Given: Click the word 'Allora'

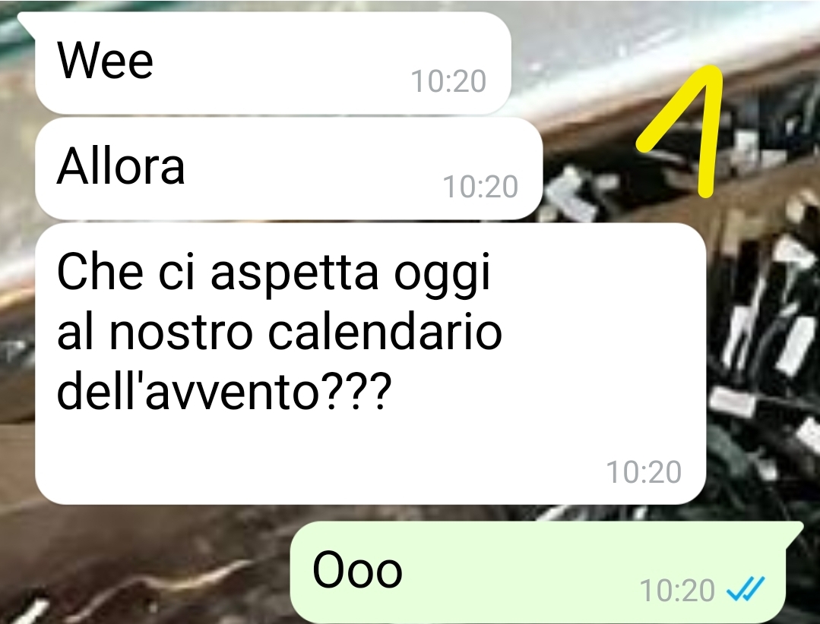Looking at the screenshot, I should 121,165.
